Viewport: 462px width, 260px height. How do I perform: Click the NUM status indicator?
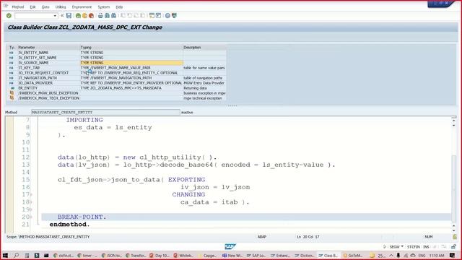(429, 237)
